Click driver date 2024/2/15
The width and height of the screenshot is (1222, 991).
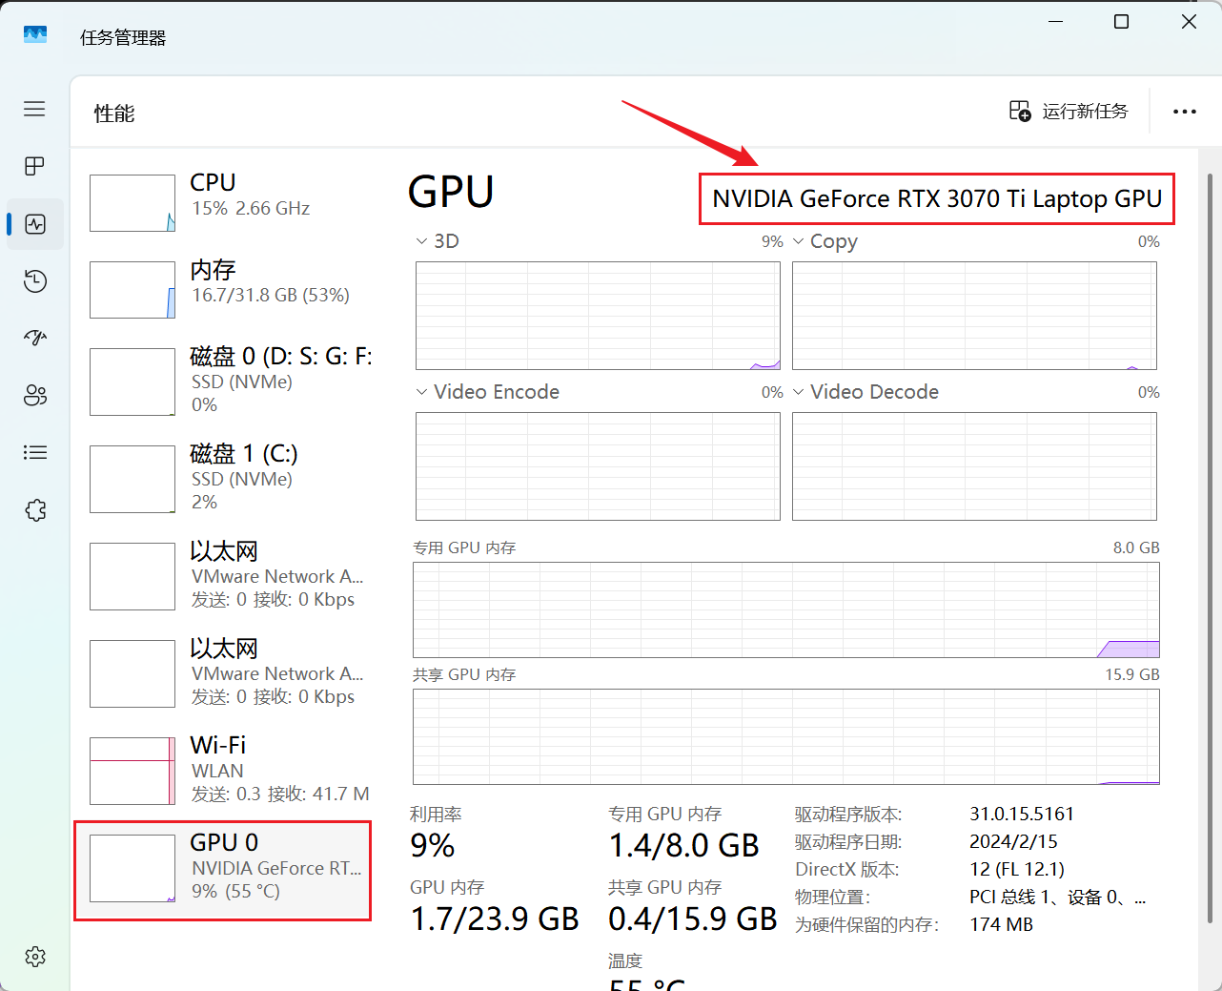click(x=1013, y=841)
